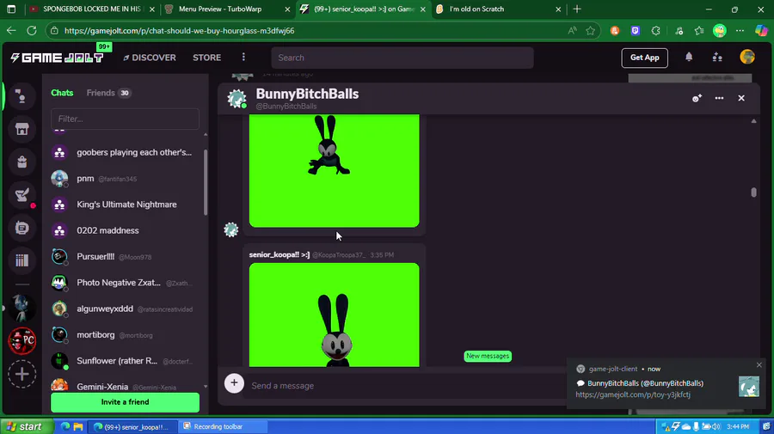Open browser settings and more ellipsis
Screen dimensions: 774x434
(x=740, y=31)
